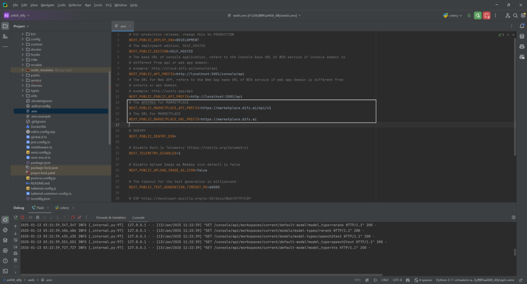527x284 pixels.
Task: Open the Structure tool window icon
Action: [5, 36]
